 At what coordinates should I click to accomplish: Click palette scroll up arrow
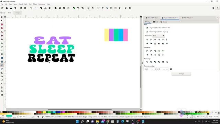[x=212, y=113]
